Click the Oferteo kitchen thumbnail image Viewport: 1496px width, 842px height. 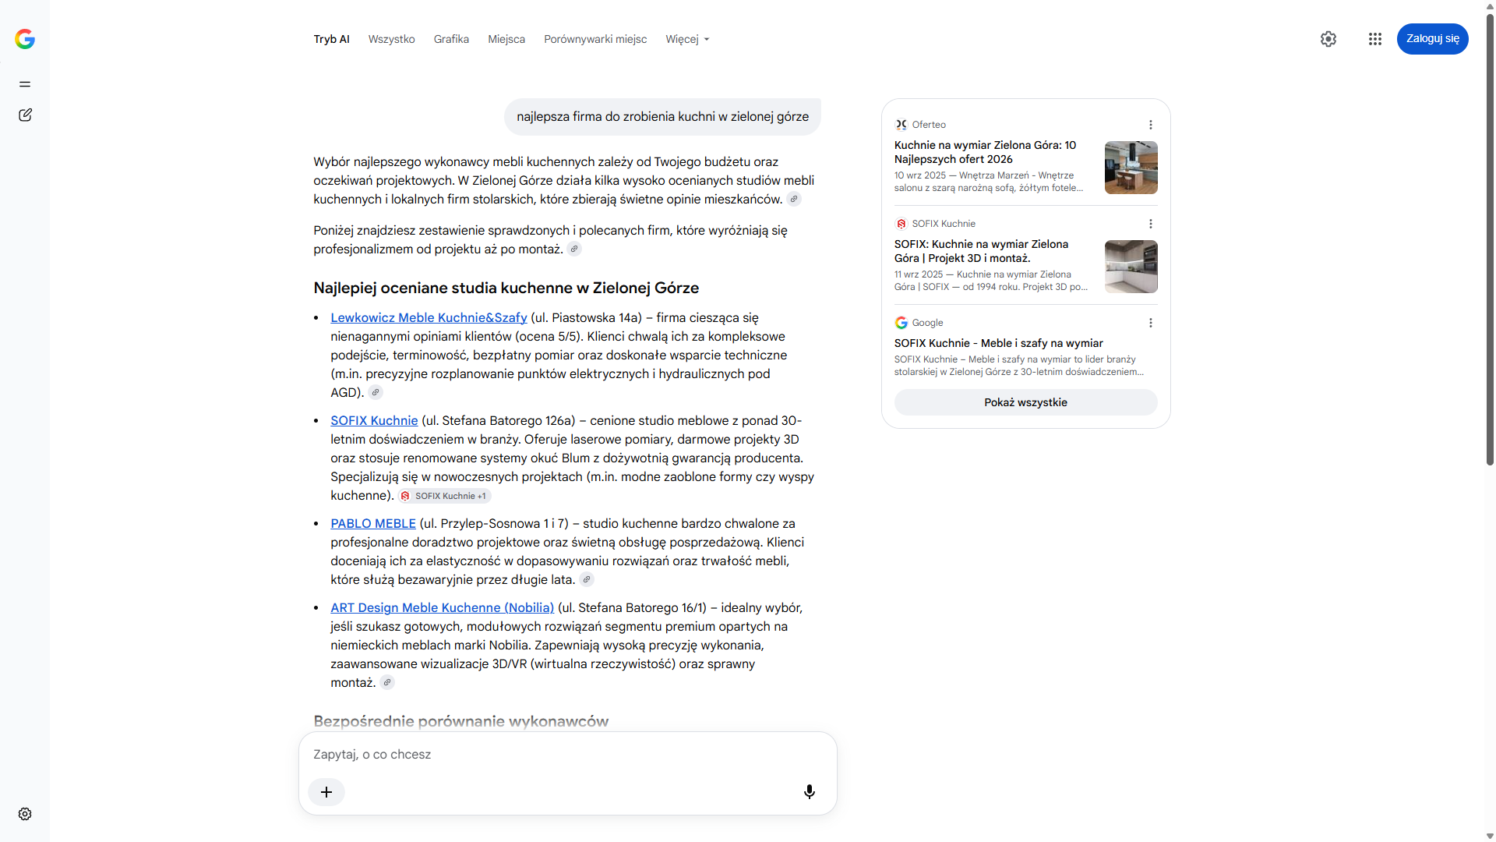(1131, 168)
